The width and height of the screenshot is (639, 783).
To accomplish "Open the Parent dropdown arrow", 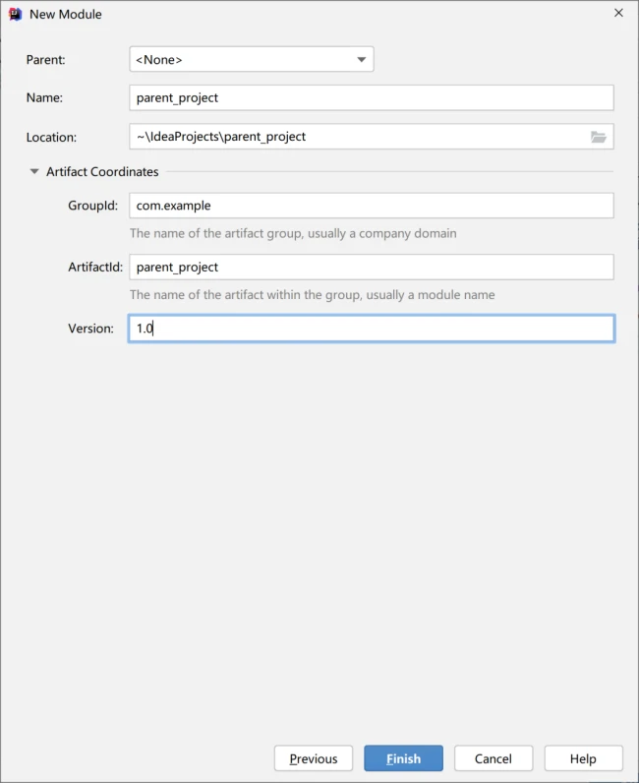I will click(x=362, y=59).
